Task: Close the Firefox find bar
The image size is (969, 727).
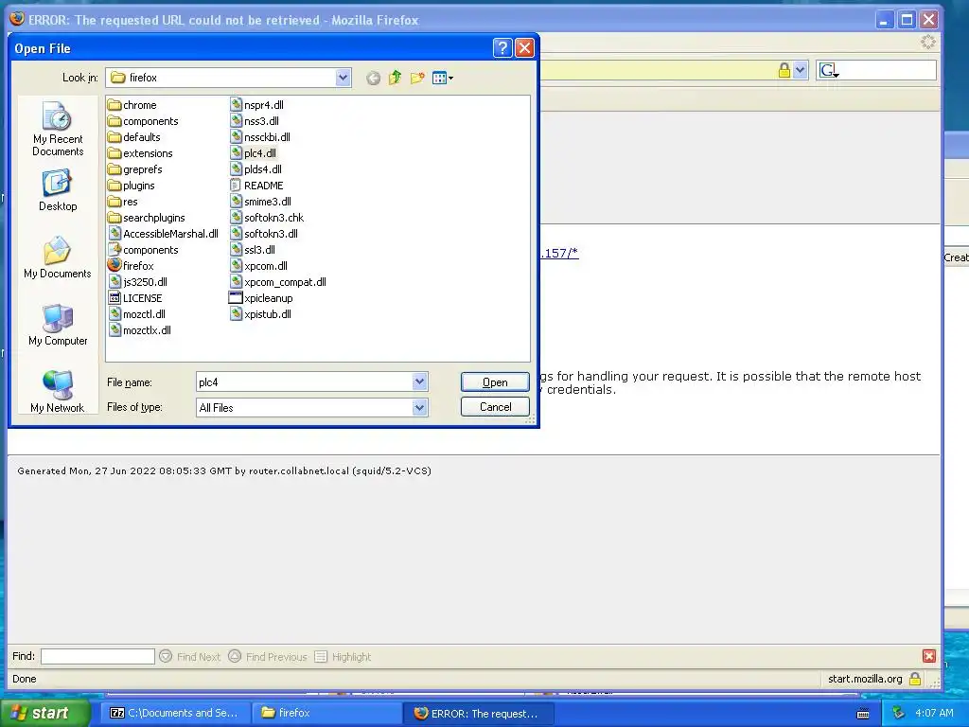Action: coord(928,656)
